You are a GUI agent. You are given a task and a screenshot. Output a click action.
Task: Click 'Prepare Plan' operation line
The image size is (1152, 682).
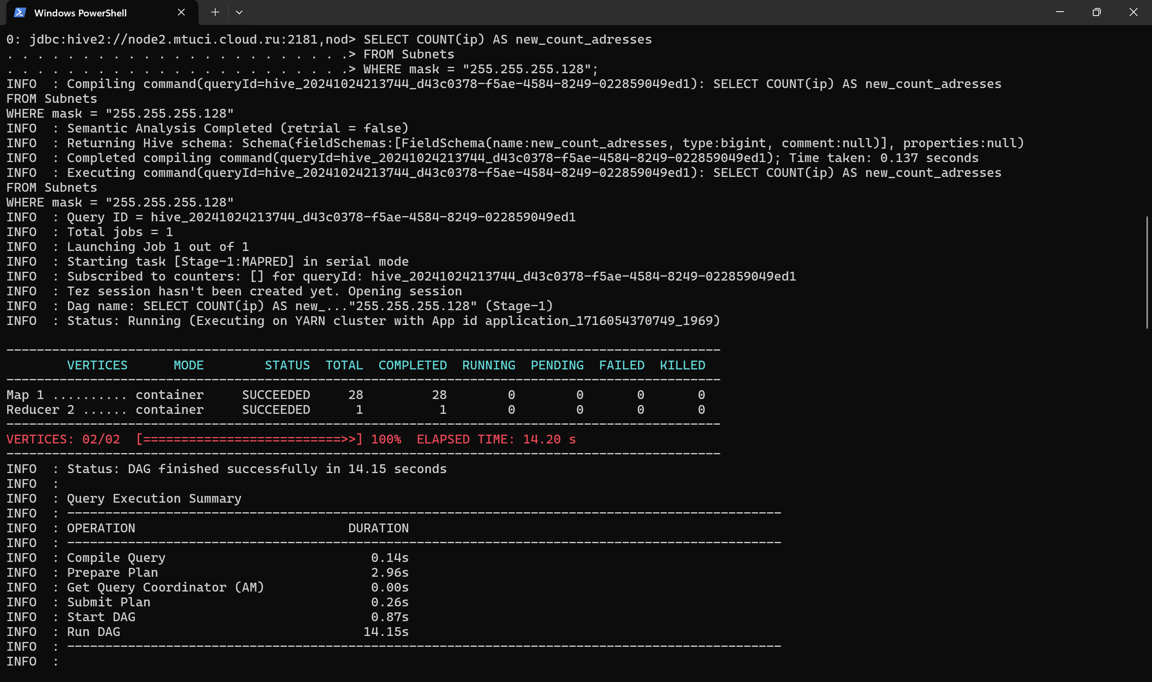point(112,573)
